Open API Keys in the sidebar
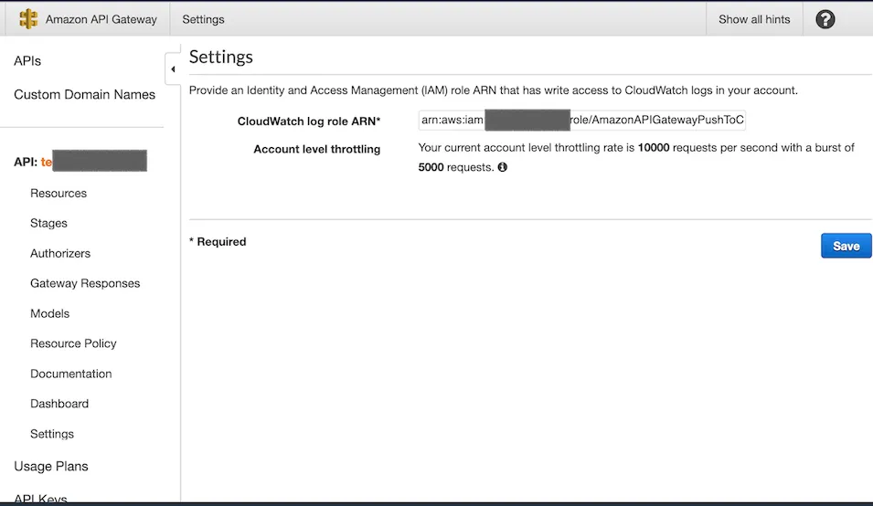 [40, 498]
